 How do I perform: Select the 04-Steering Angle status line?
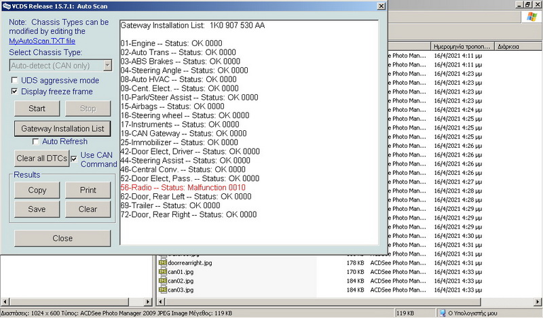coord(185,71)
